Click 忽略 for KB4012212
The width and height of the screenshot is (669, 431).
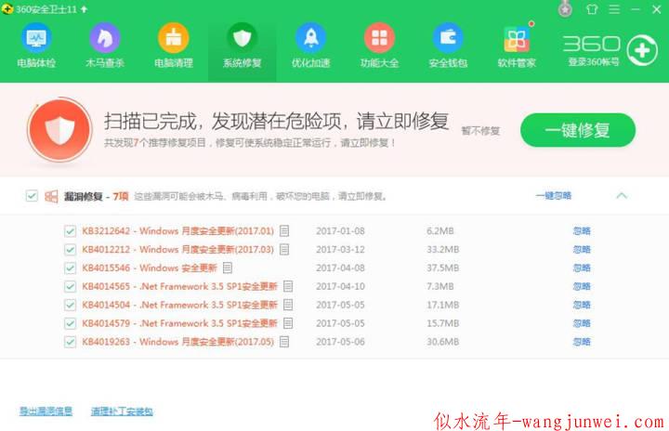[582, 249]
